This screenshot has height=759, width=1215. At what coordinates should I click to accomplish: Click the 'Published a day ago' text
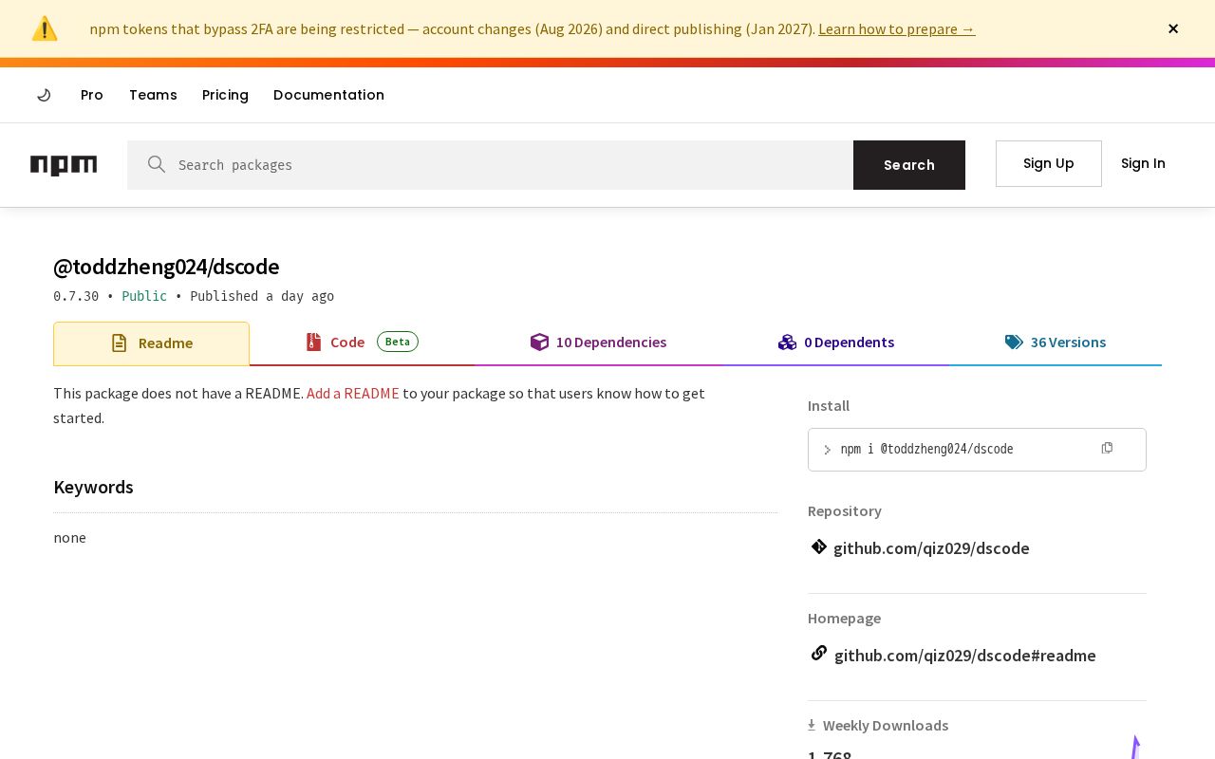coord(262,296)
